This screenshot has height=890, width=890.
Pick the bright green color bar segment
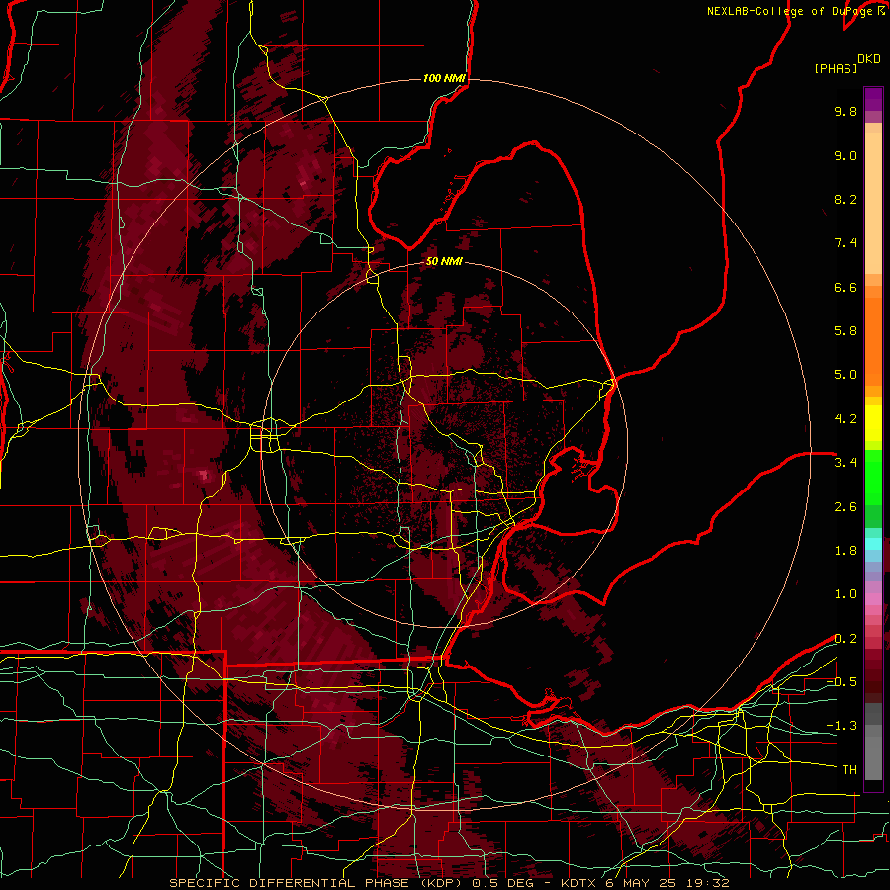tap(873, 479)
